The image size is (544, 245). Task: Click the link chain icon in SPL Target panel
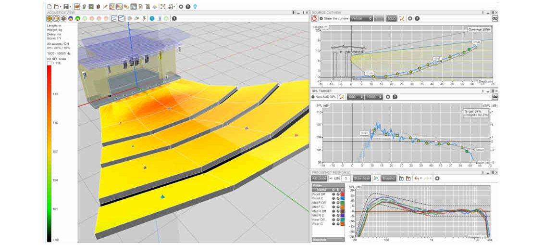click(495, 97)
